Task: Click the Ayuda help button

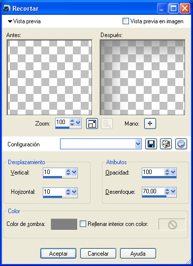Action: (x=138, y=254)
